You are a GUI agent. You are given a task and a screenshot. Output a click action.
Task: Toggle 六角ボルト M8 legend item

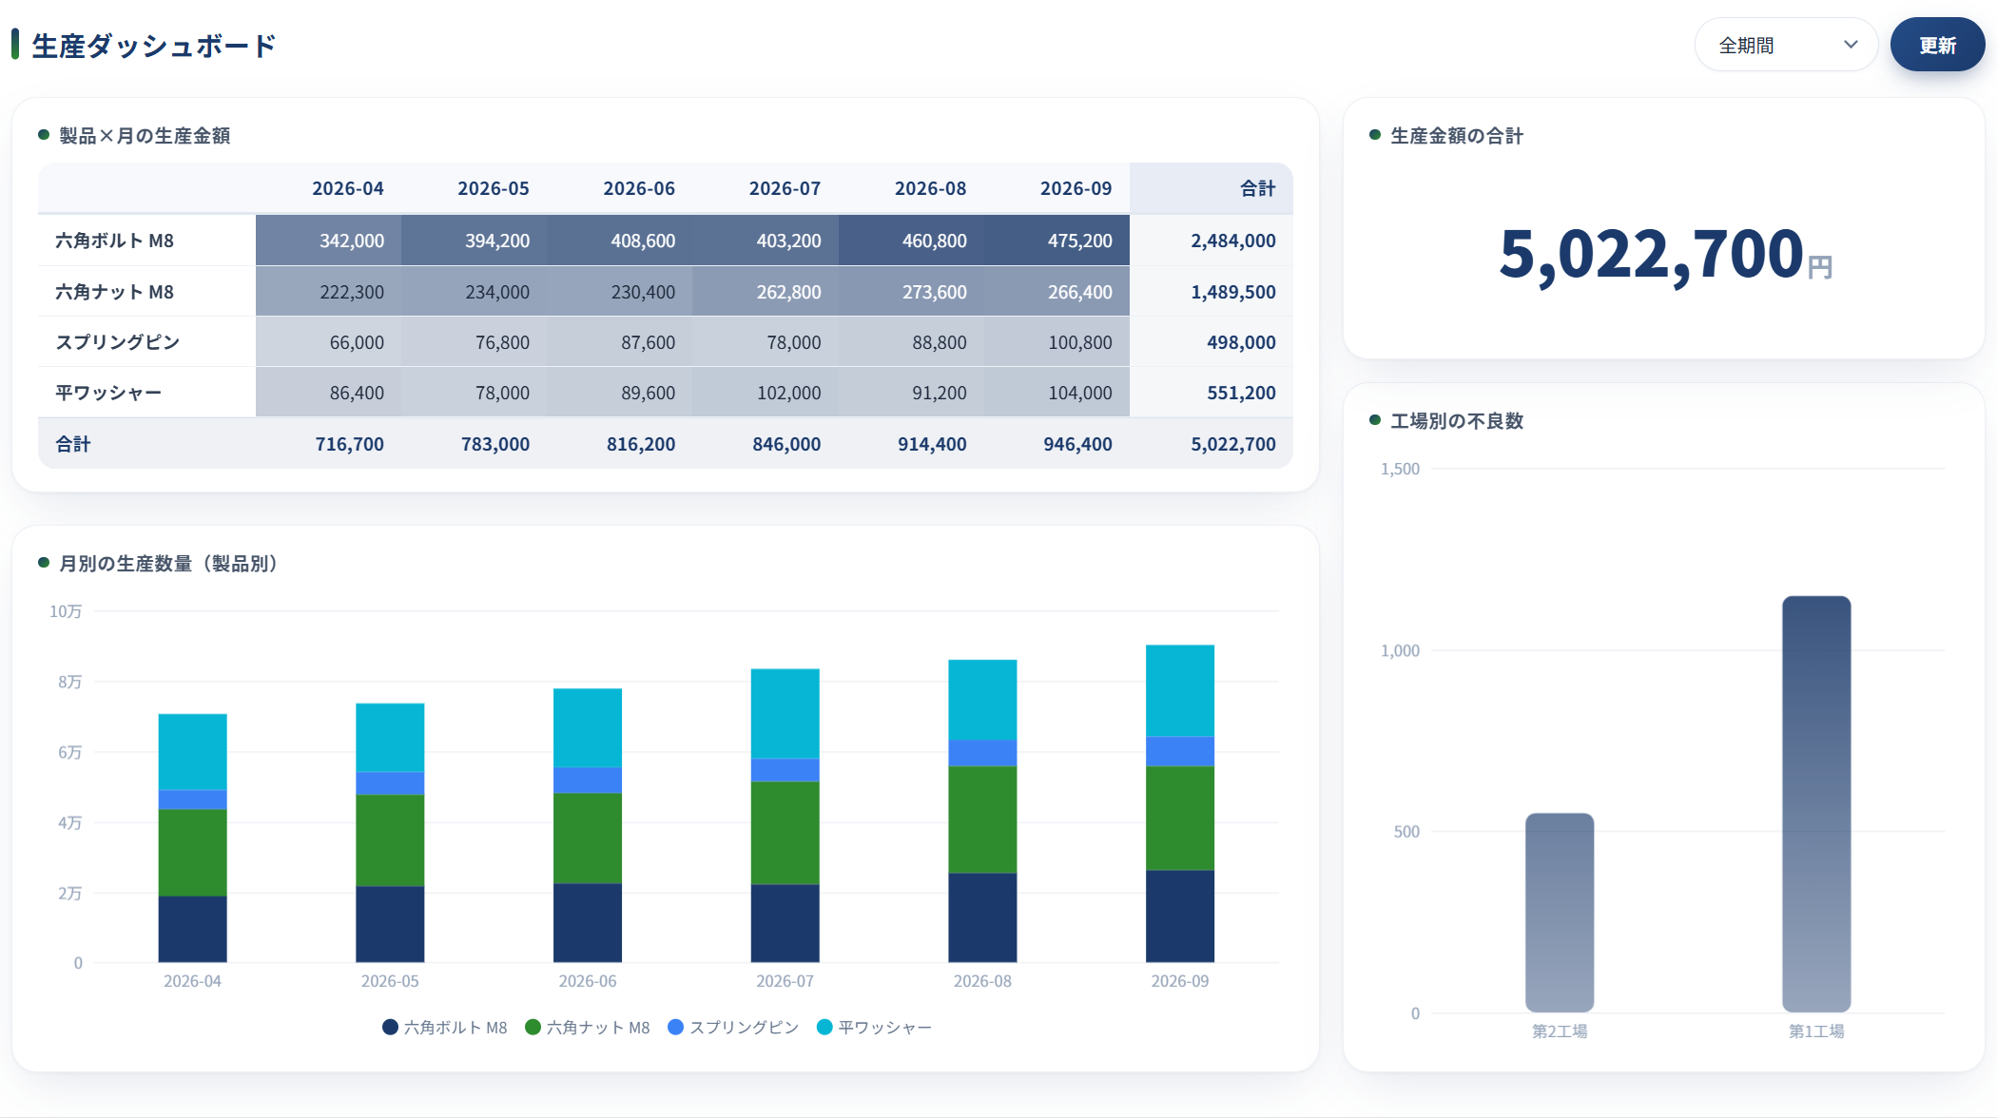click(444, 1028)
